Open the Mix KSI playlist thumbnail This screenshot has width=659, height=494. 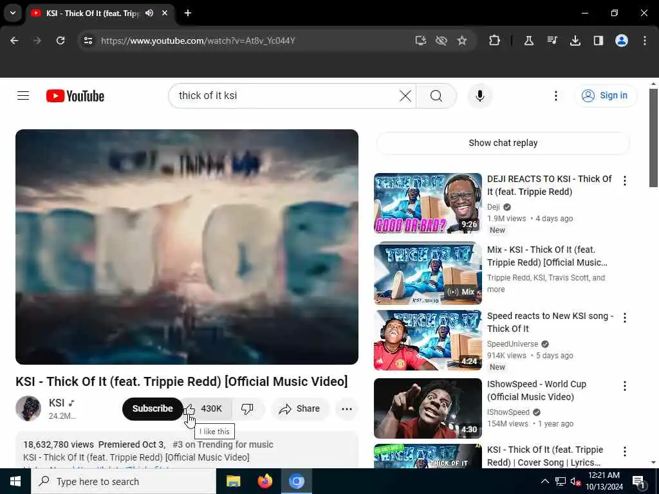(x=428, y=273)
